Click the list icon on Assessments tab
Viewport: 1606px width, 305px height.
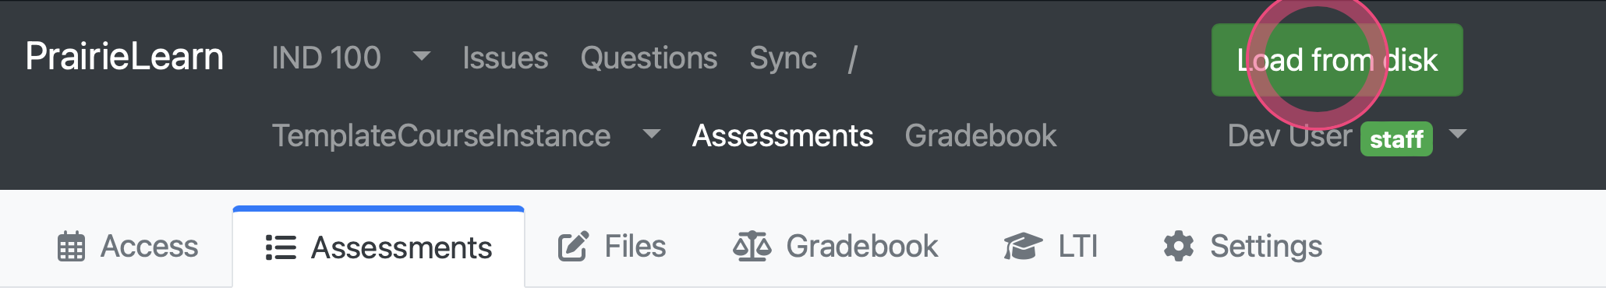[281, 247]
